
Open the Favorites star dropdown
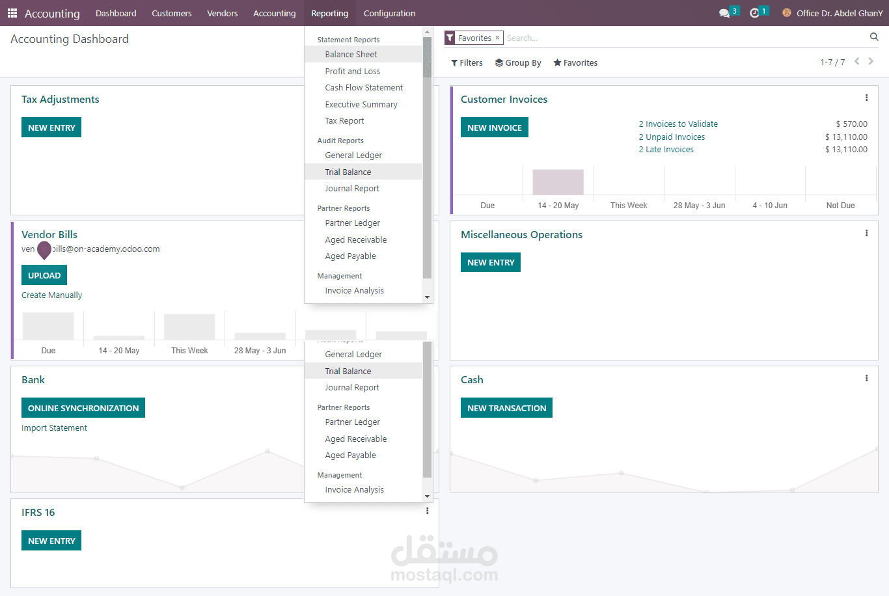575,63
